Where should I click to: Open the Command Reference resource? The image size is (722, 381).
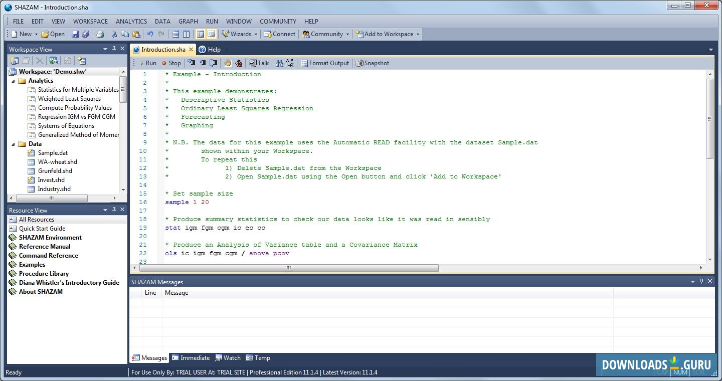point(49,256)
